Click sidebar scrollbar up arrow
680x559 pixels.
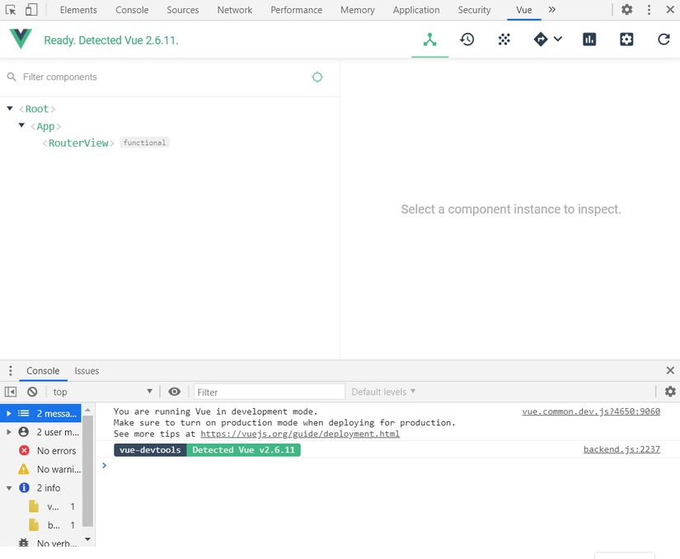[x=87, y=410]
